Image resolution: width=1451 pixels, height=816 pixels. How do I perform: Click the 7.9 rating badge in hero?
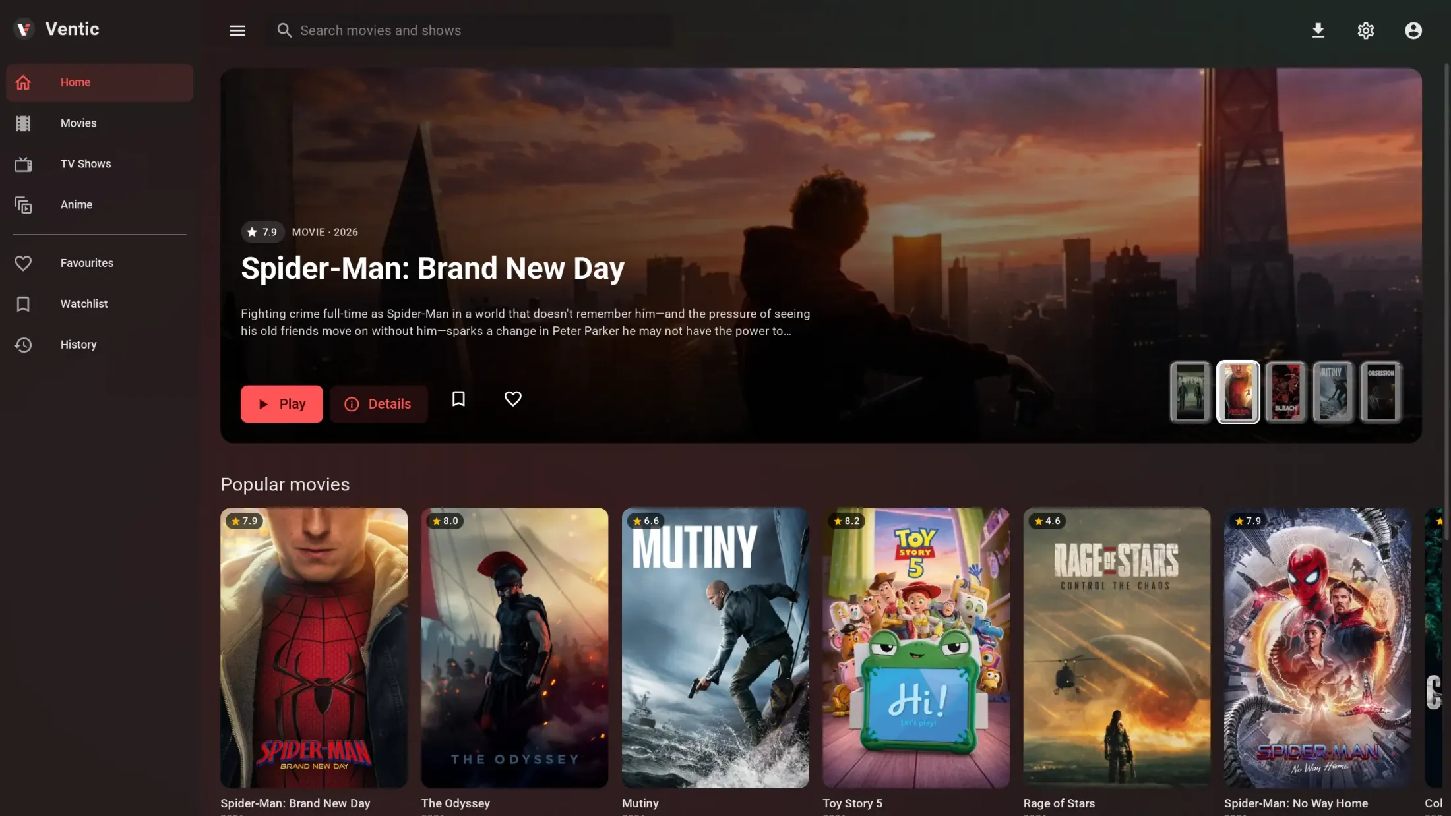(262, 232)
